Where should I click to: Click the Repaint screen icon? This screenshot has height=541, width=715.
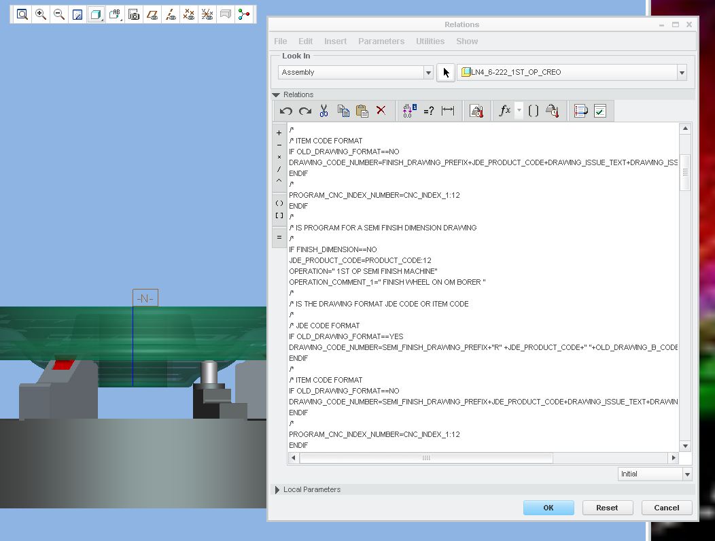pos(77,14)
